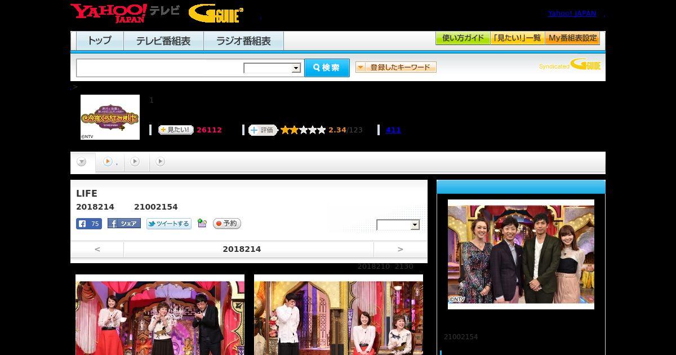This screenshot has width=676, height=355.
Task: Open the Yahoo! JAPAN link
Action: (572, 14)
